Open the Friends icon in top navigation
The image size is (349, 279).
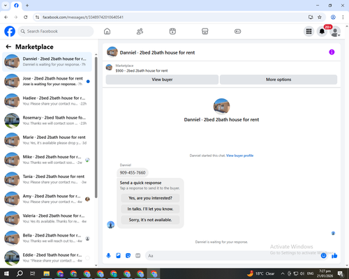(140, 31)
